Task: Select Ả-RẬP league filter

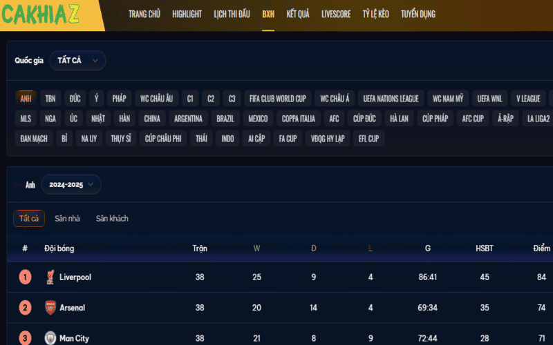Action: [x=506, y=119]
